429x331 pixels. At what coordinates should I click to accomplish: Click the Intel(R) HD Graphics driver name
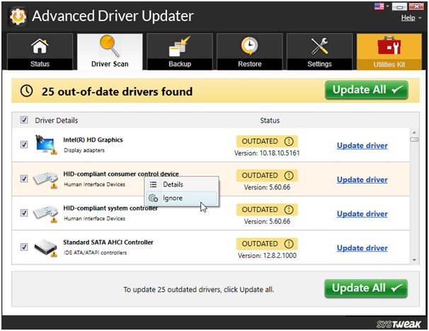click(93, 140)
